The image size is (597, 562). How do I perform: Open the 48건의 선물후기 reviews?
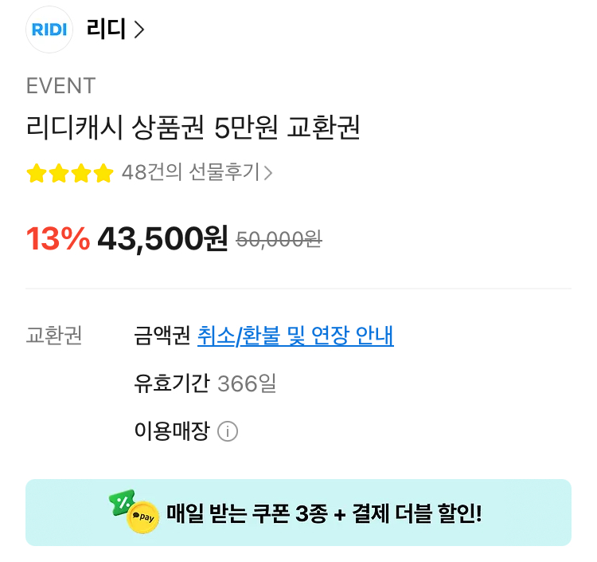191,173
